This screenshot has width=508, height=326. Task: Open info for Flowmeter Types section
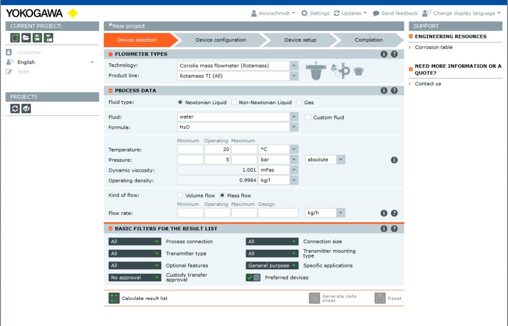(384, 54)
